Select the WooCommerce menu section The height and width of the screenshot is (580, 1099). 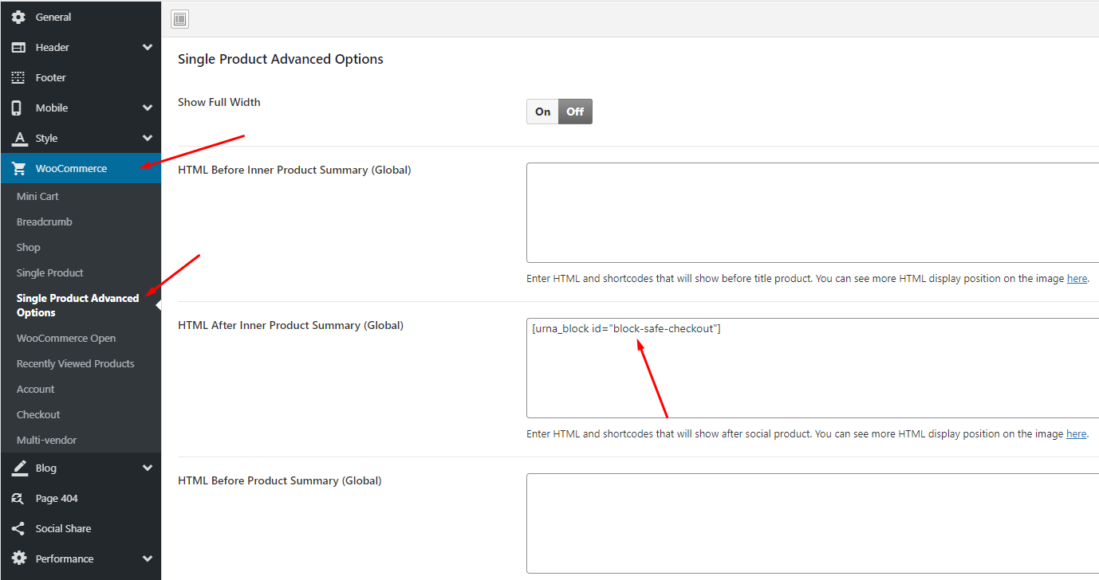pos(81,168)
